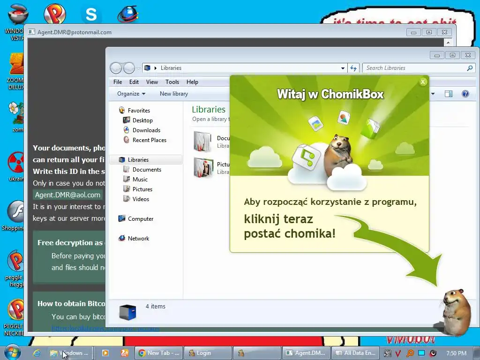Click the orange magnifier tray icon

tap(410, 353)
